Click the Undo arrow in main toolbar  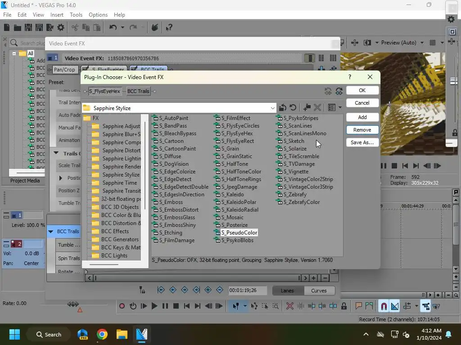click(x=113, y=27)
